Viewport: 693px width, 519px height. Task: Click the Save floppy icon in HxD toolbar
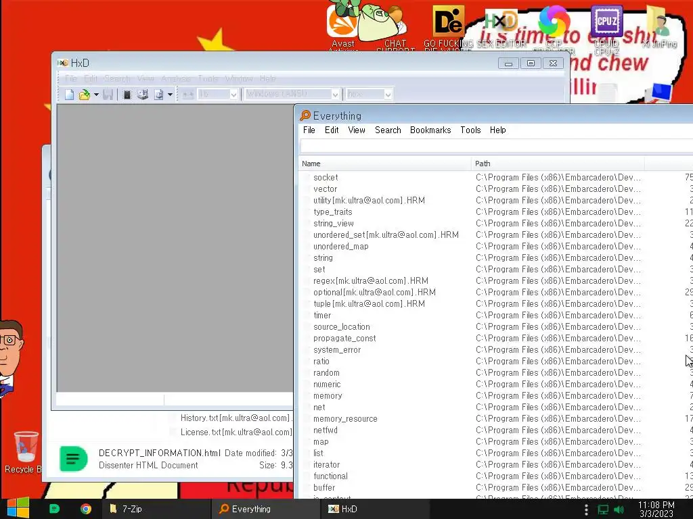click(108, 95)
